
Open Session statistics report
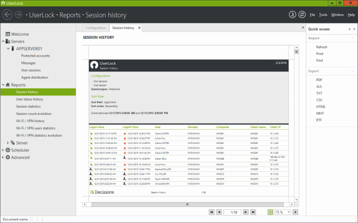(28, 106)
